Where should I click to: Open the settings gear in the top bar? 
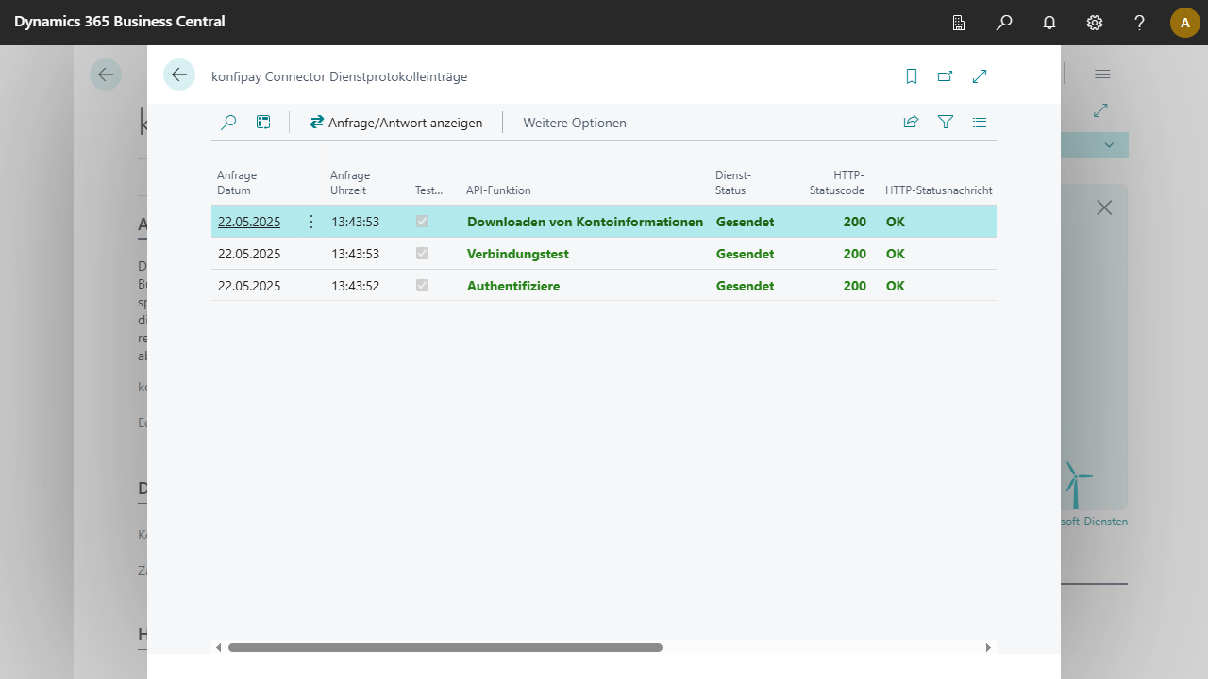[1095, 23]
